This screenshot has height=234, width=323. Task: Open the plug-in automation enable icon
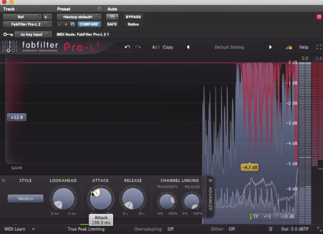112,17
